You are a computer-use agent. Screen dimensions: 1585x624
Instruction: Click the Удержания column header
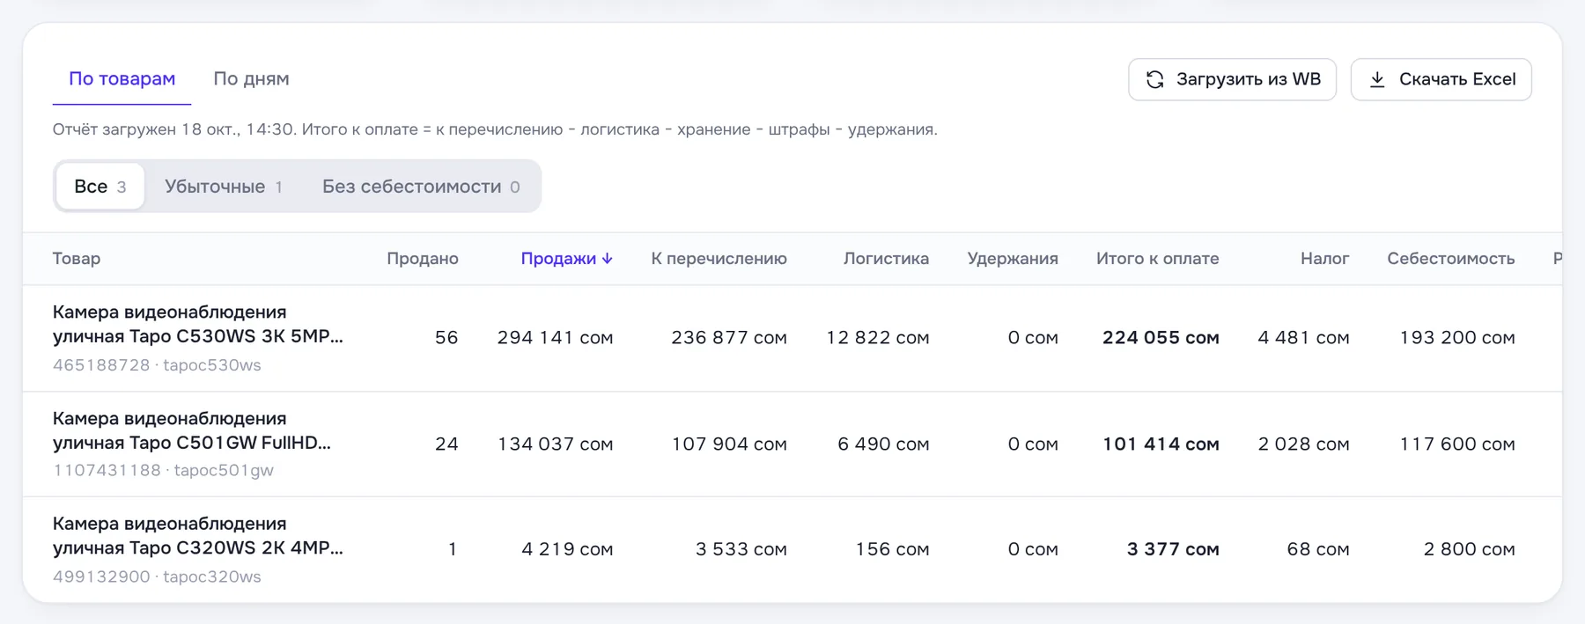pos(1013,259)
